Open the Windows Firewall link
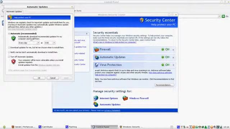Screen dimensions: 230x129 coord(139,98)
